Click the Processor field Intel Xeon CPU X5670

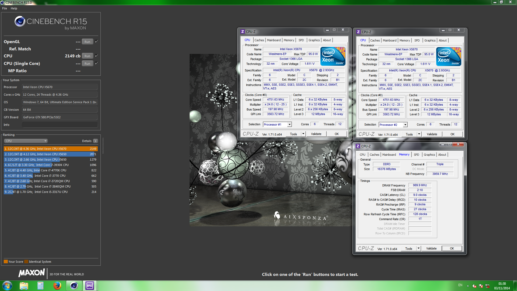pos(60,87)
